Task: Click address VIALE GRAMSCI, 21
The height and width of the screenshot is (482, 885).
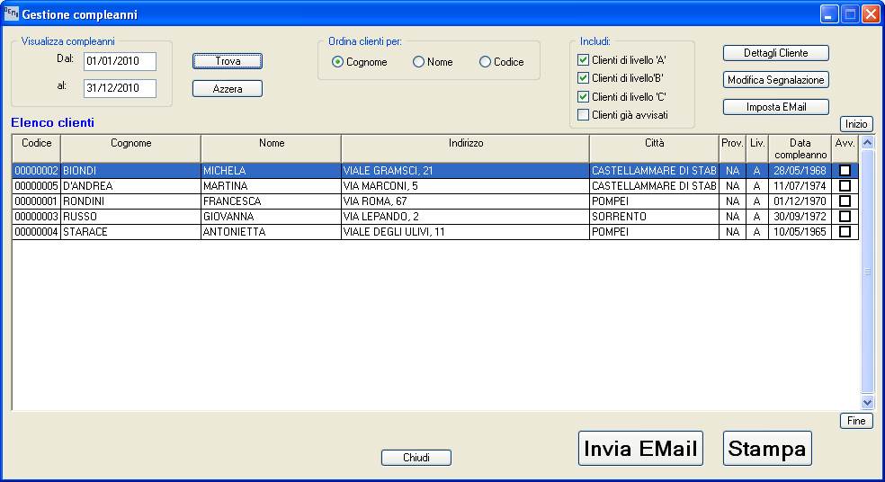Action: click(465, 171)
